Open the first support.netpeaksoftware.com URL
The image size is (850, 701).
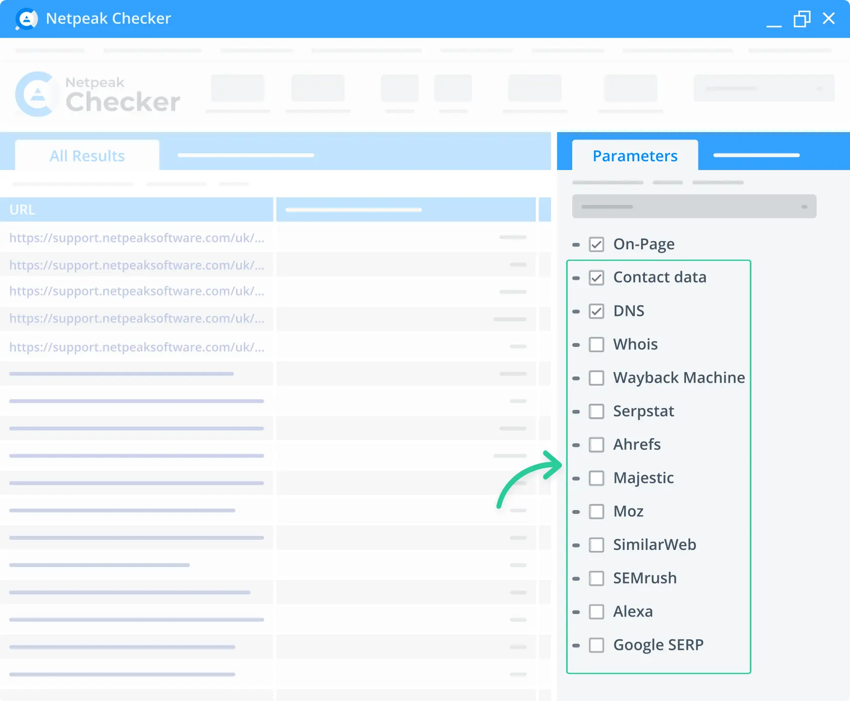(x=136, y=238)
